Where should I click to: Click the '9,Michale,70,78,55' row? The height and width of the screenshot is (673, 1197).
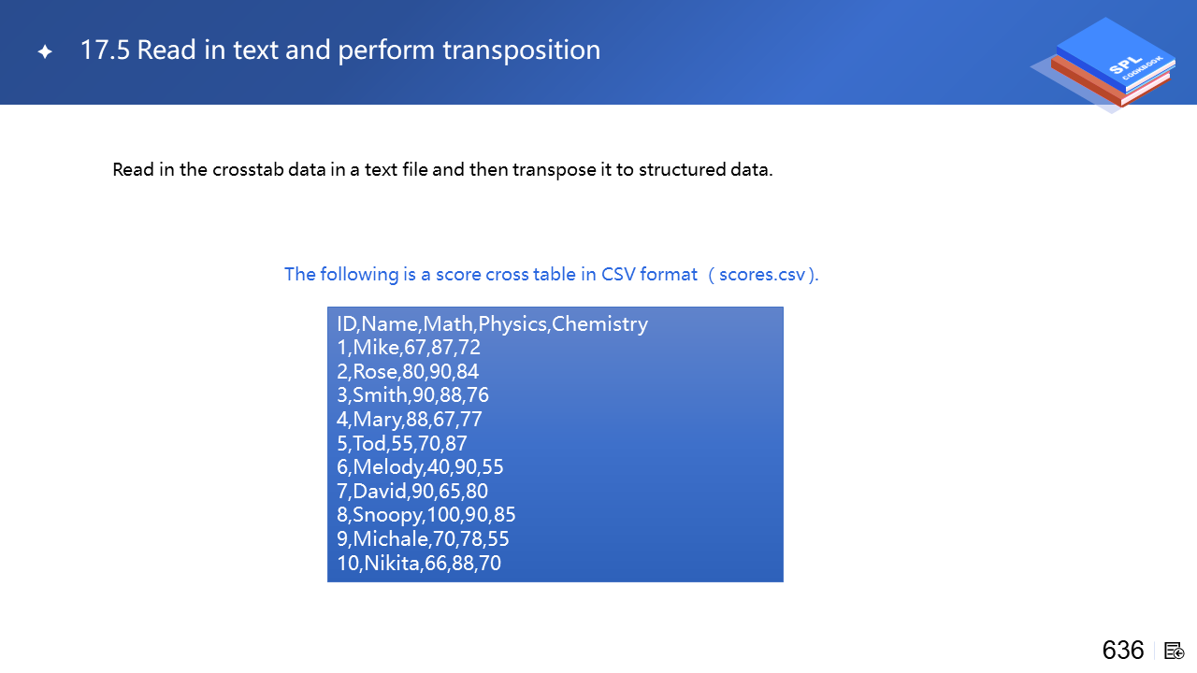tap(423, 538)
